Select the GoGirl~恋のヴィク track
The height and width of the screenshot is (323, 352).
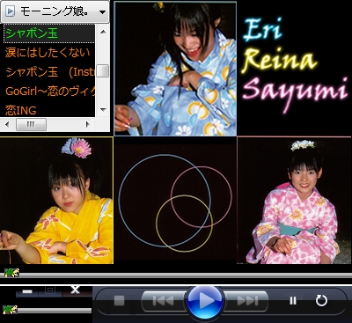click(x=49, y=92)
